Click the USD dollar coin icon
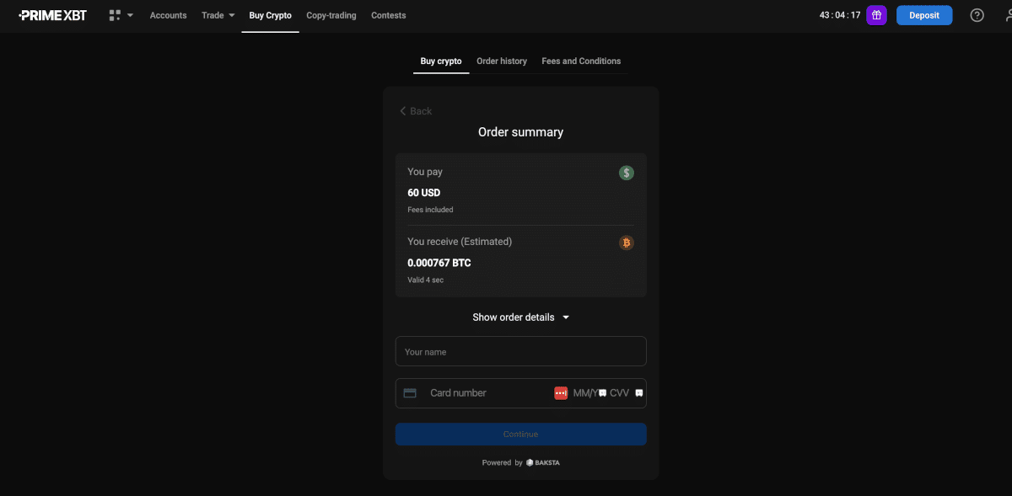Viewport: 1012px width, 496px height. [626, 173]
